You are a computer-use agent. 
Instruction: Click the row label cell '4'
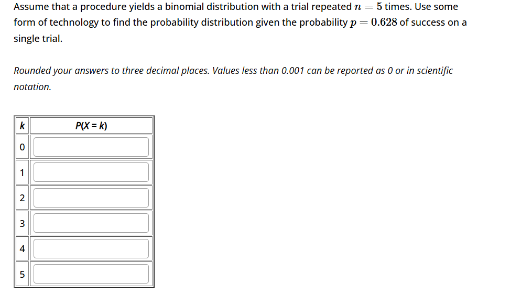[21, 249]
